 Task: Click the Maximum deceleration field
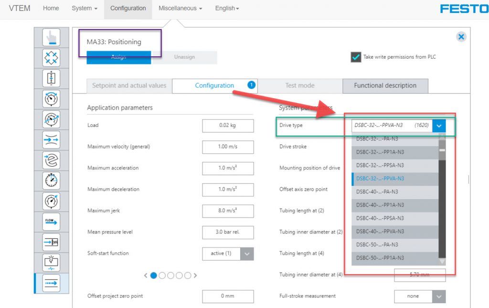click(228, 190)
